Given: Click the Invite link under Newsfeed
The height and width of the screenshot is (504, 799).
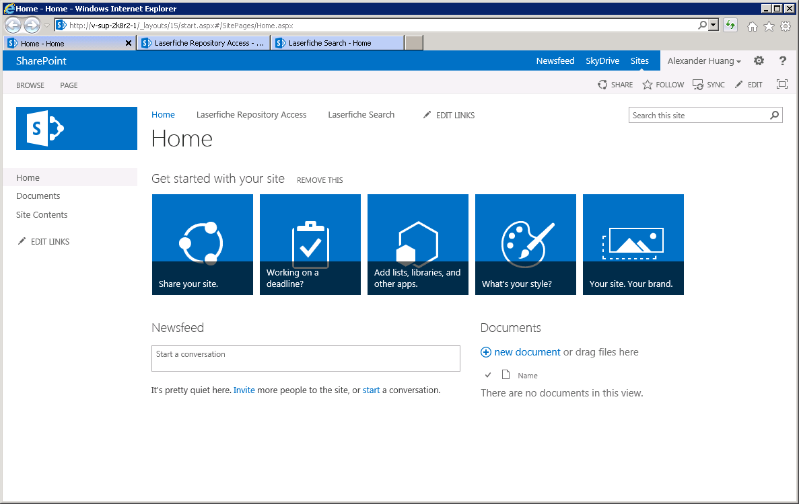Looking at the screenshot, I should 244,390.
